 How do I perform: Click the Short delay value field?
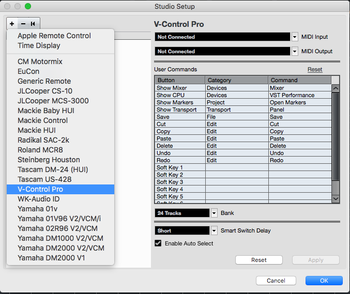pos(182,230)
